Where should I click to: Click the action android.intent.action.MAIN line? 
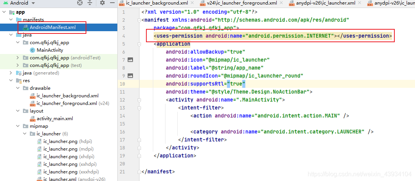coord(270,116)
